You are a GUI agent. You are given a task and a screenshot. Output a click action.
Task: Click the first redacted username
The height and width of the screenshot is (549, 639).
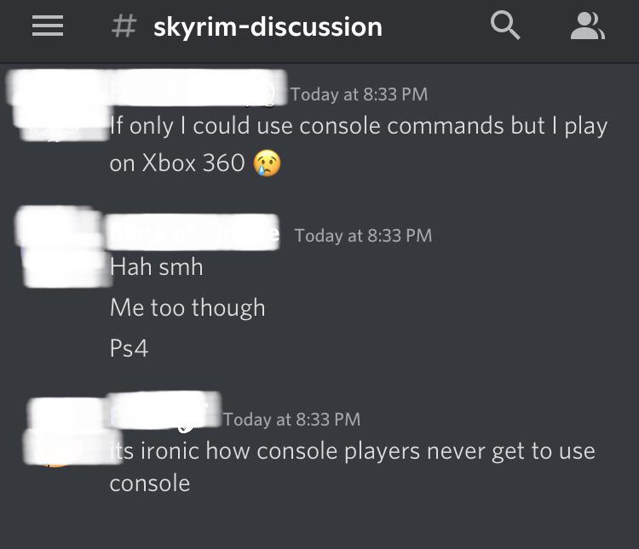(x=198, y=88)
